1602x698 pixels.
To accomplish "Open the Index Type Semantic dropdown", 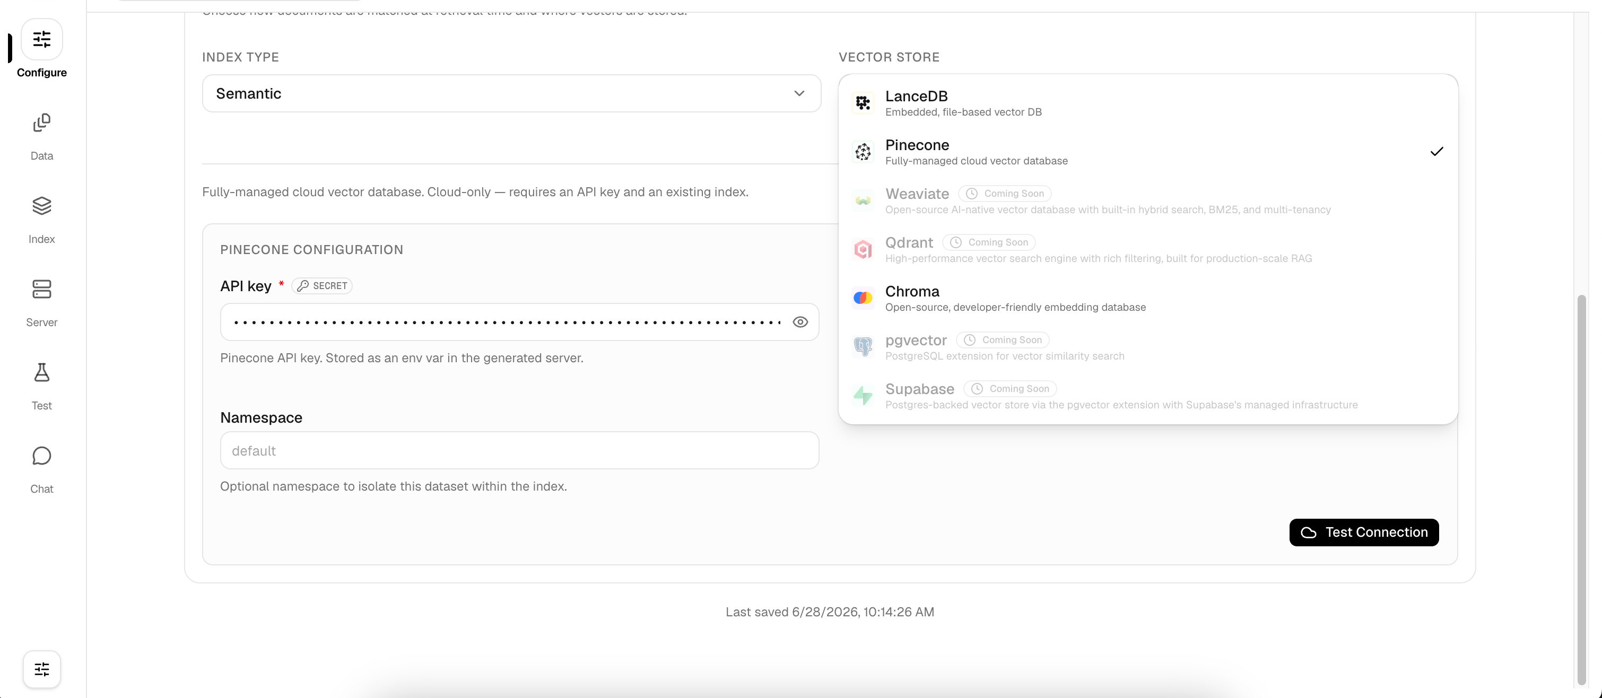I will 511,94.
